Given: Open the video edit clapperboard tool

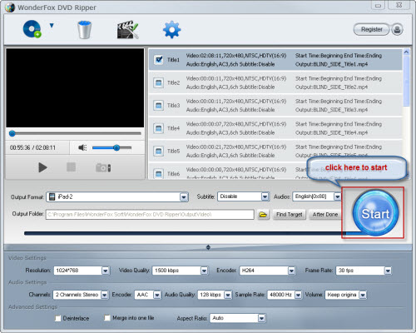Looking at the screenshot, I should [127, 30].
